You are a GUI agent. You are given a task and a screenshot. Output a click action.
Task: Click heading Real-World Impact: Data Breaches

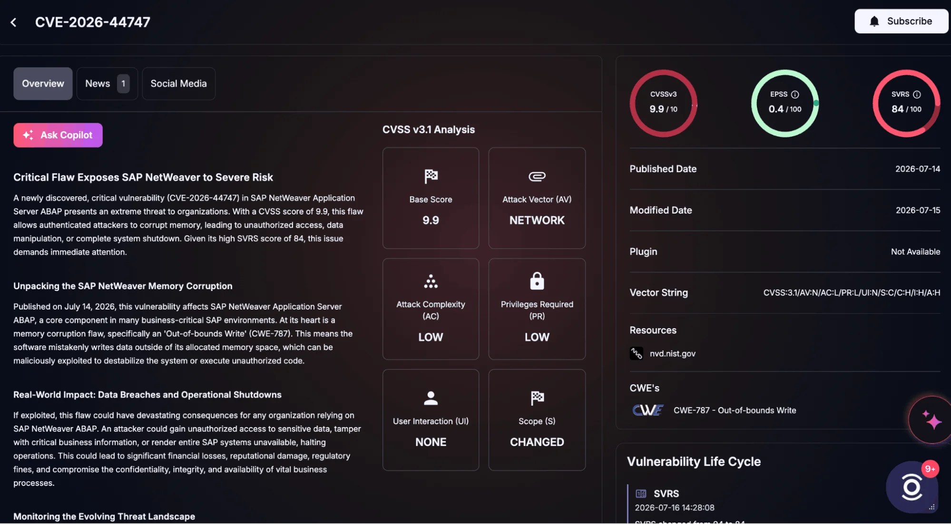(x=147, y=395)
